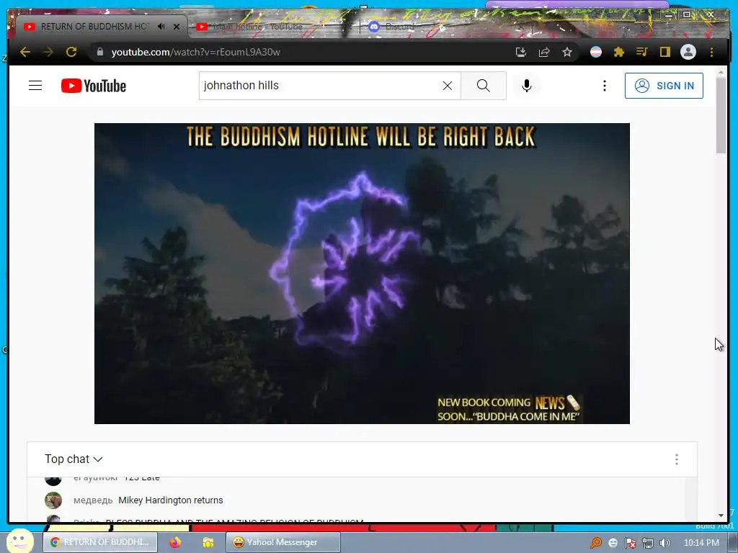Open the Action Center flag tray icon
Viewport: 738px width, 553px height.
(630, 543)
